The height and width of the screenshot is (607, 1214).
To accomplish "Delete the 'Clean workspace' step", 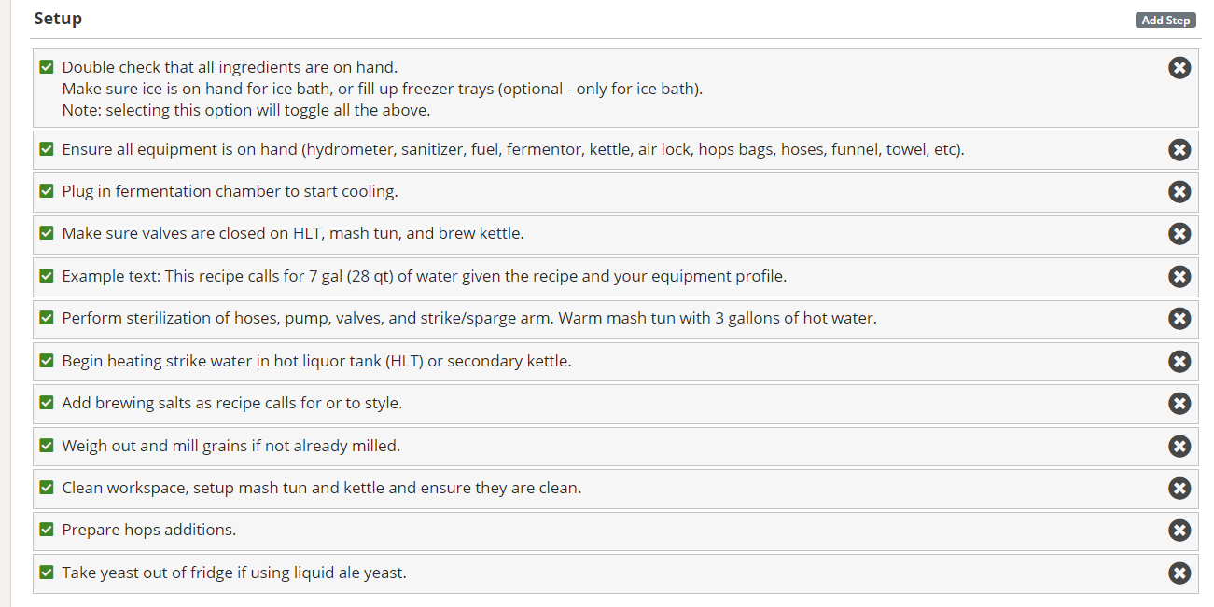I will click(1179, 489).
